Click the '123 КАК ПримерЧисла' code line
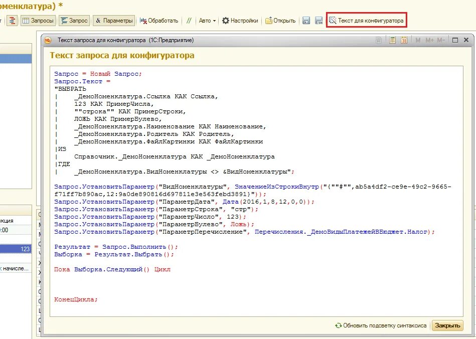476x339 pixels. click(x=114, y=104)
